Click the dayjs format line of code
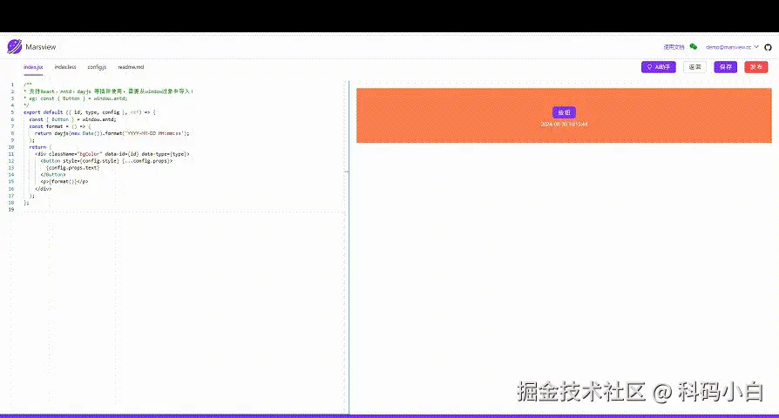 click(x=112, y=133)
